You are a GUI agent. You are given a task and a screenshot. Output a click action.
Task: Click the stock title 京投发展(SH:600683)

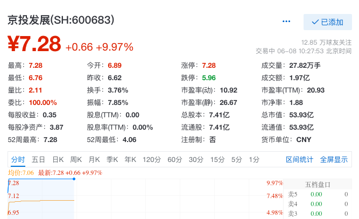click(61, 20)
